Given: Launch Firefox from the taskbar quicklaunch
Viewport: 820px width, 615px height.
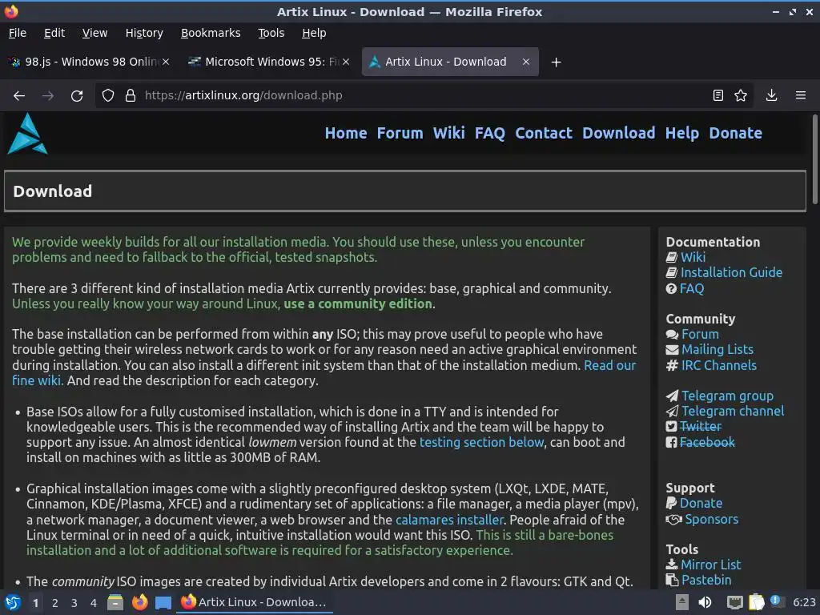Looking at the screenshot, I should [x=139, y=602].
